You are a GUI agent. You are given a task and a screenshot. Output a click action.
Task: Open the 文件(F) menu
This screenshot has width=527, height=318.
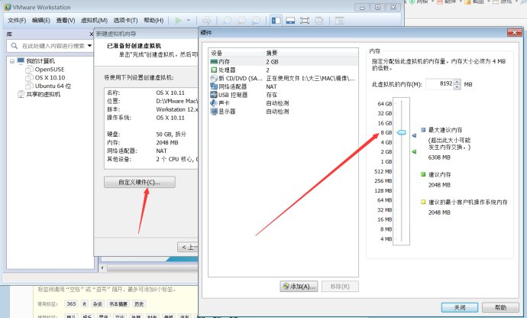coord(17,21)
